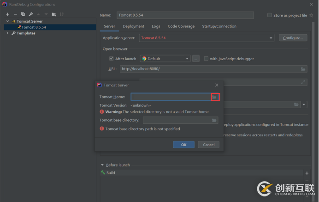Switch to the Deployment tab

click(133, 26)
